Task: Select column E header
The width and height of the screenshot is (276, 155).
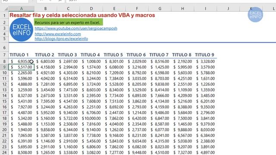Action: tap(114, 9)
